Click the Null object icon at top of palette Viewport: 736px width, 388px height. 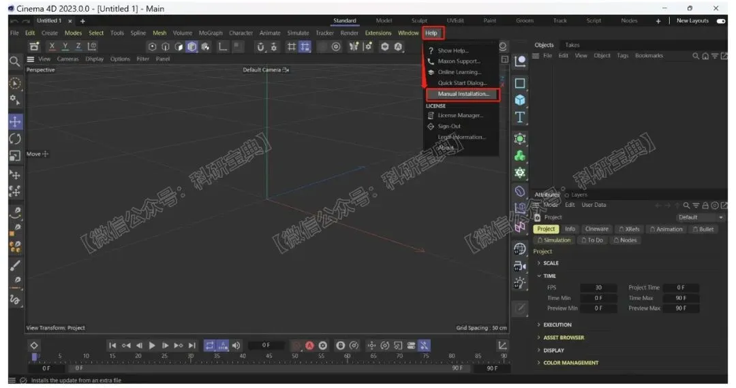(519, 61)
